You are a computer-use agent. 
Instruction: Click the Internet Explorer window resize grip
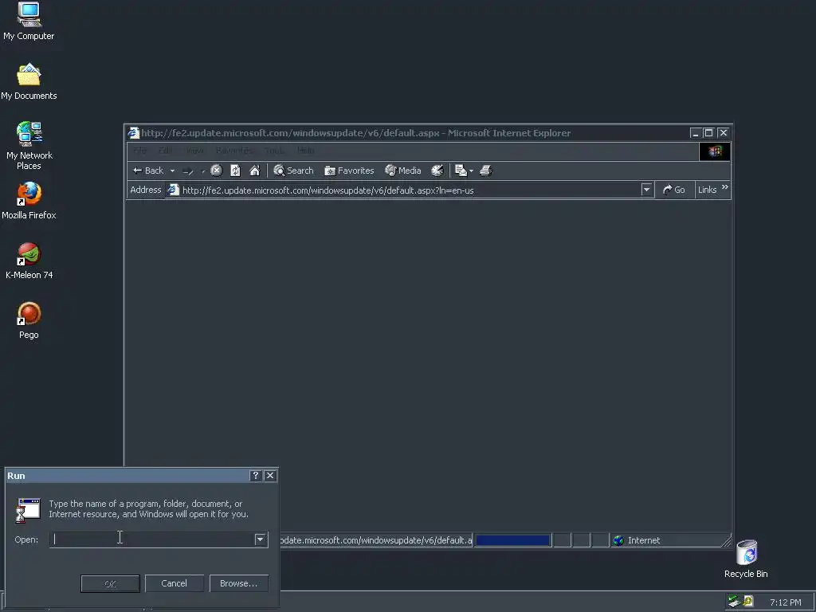pyautogui.click(x=726, y=542)
